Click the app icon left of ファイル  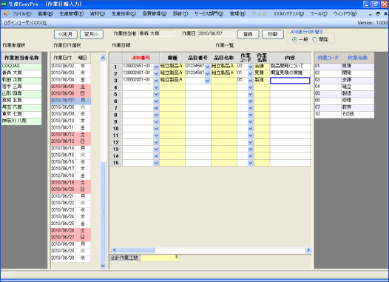click(6, 14)
